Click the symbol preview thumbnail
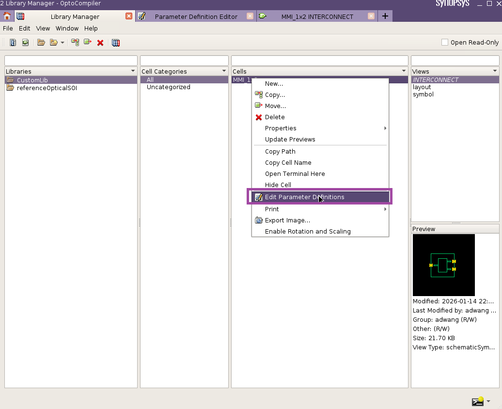The image size is (502, 409). click(x=444, y=265)
